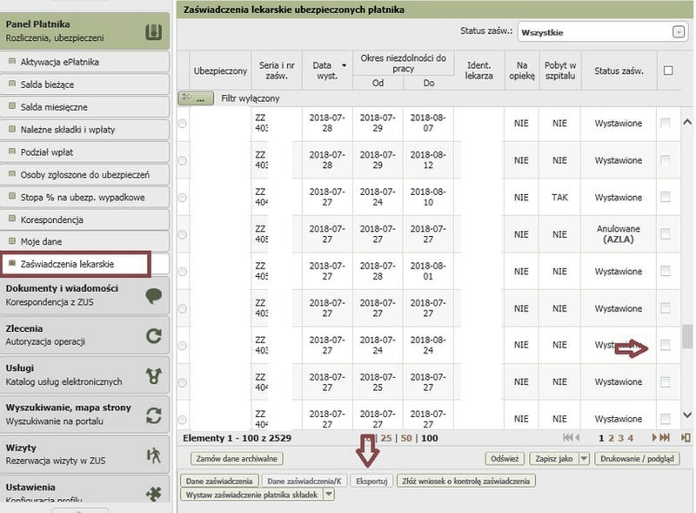Go to first page of results
The height and width of the screenshot is (513, 696).
click(x=568, y=437)
